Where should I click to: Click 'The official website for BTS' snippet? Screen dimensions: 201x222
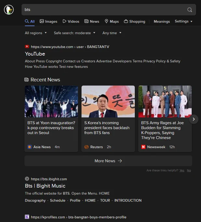click(x=67, y=193)
